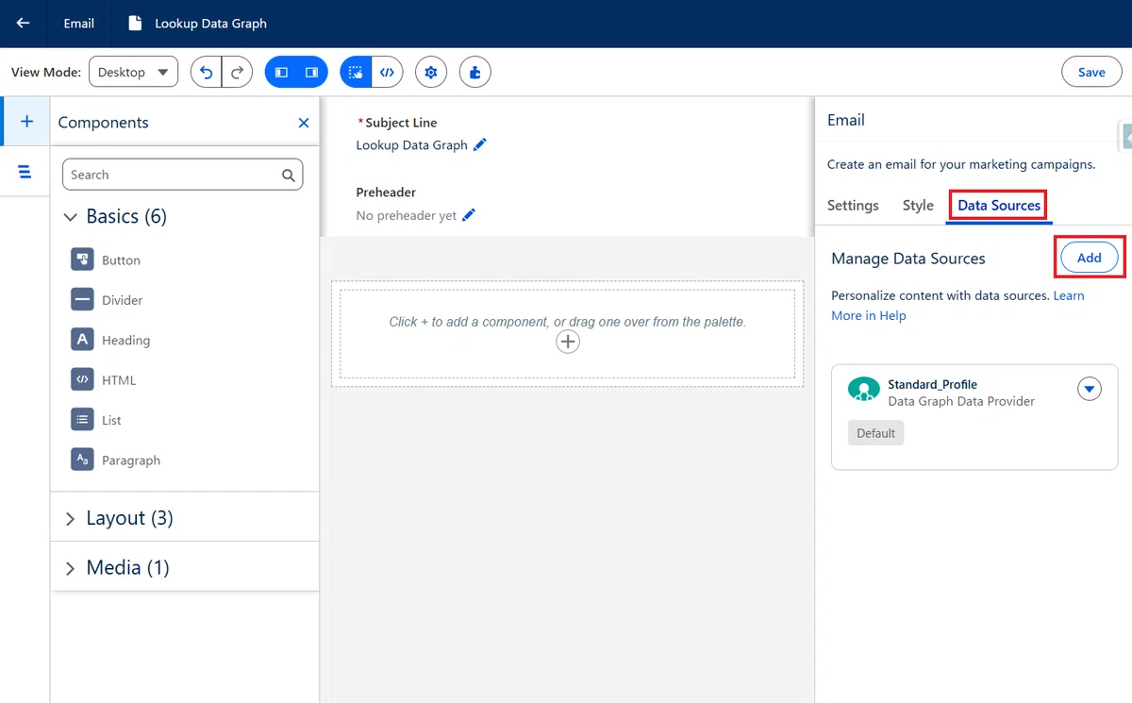The image size is (1132, 703).
Task: Add a new data source
Action: (x=1090, y=258)
